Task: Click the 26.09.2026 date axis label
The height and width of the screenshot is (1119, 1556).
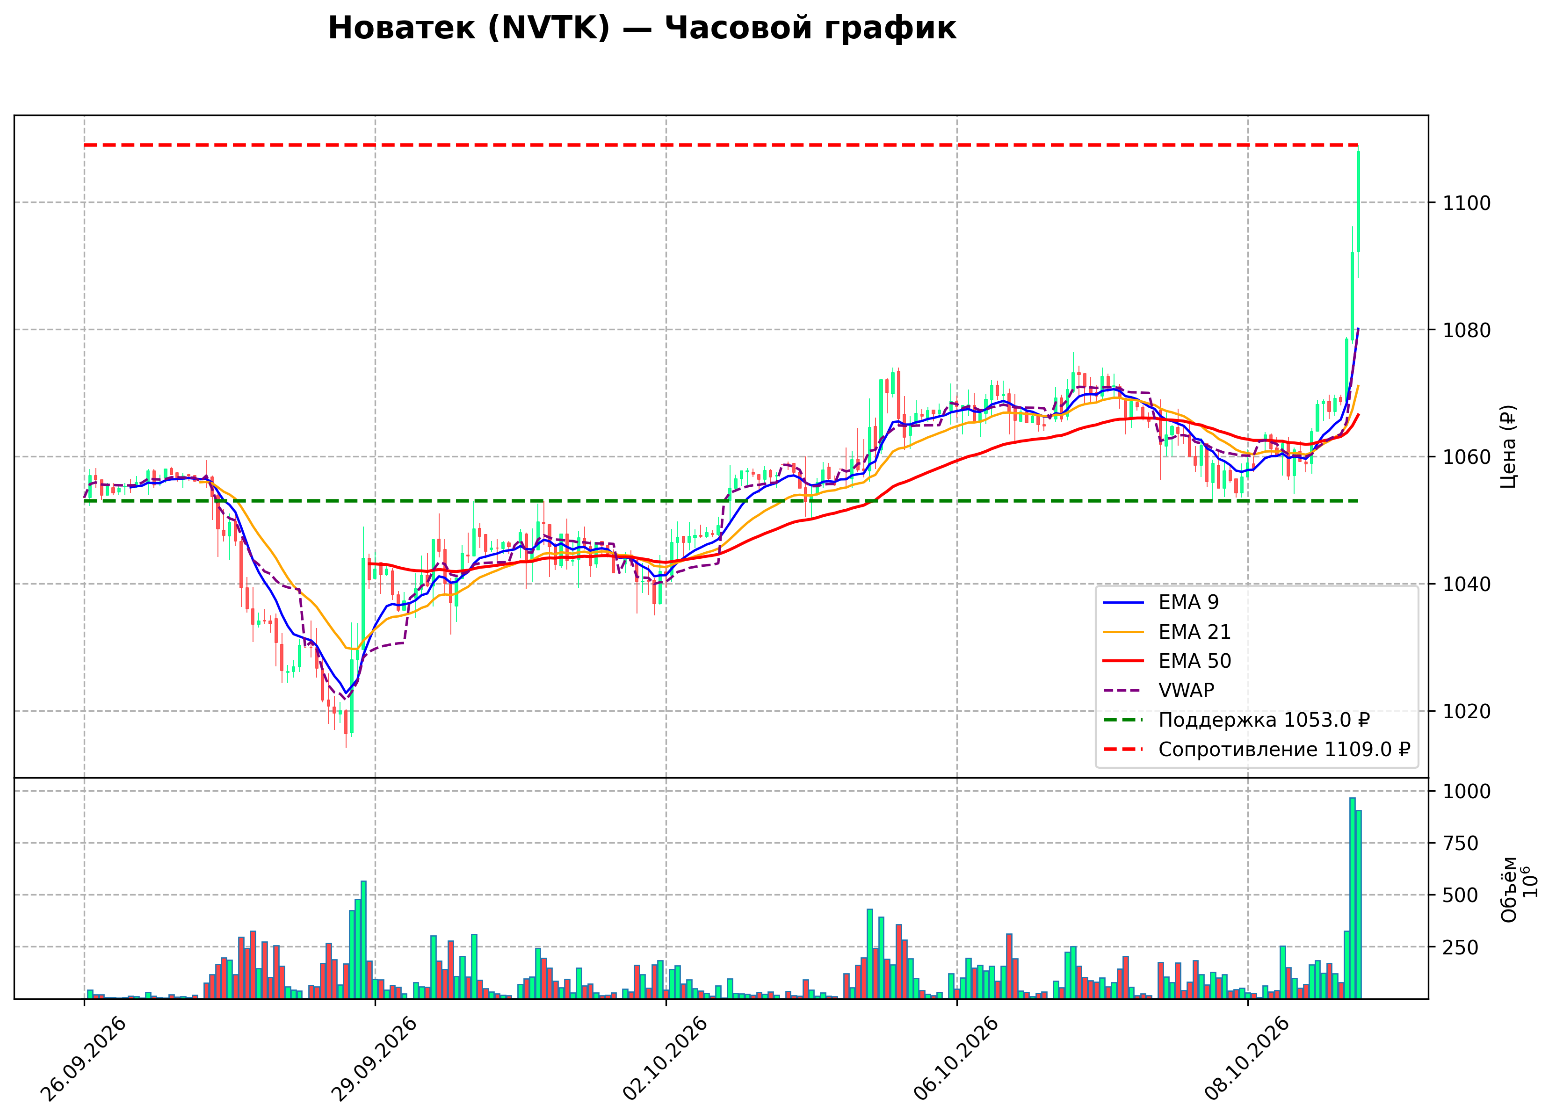Action: pyautogui.click(x=84, y=1059)
